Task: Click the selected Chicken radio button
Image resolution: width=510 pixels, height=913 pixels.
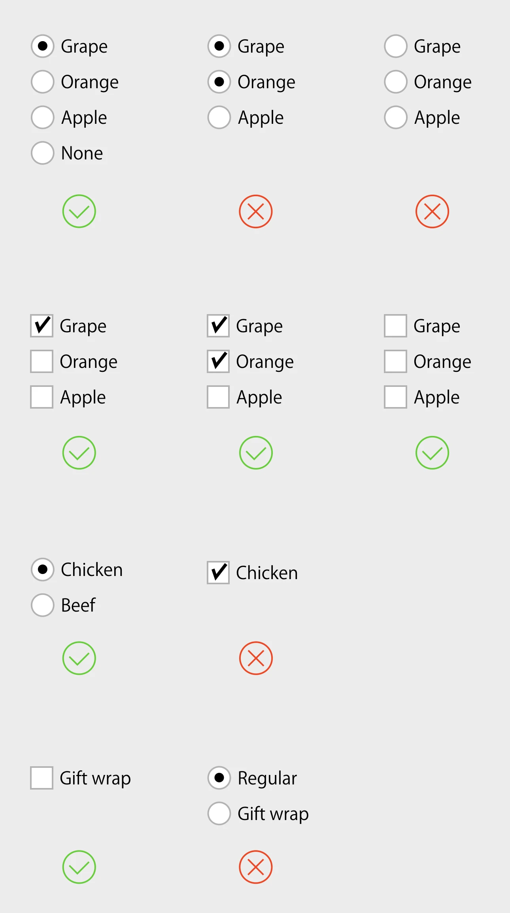Action: coord(42,569)
